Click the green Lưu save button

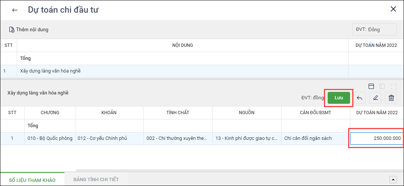[339, 97]
